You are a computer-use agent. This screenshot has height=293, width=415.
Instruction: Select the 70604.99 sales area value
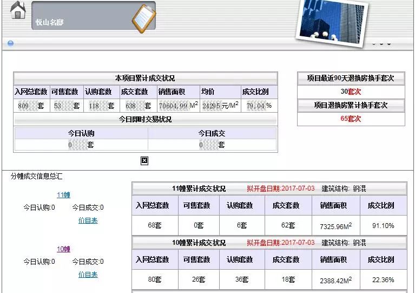click(x=179, y=106)
